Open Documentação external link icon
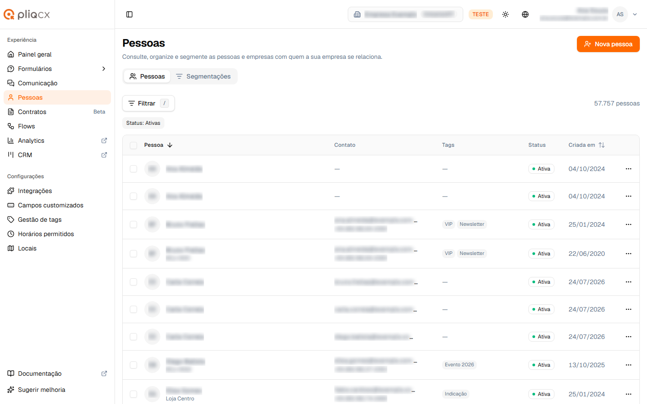Viewport: 647px width, 404px height. tap(104, 373)
